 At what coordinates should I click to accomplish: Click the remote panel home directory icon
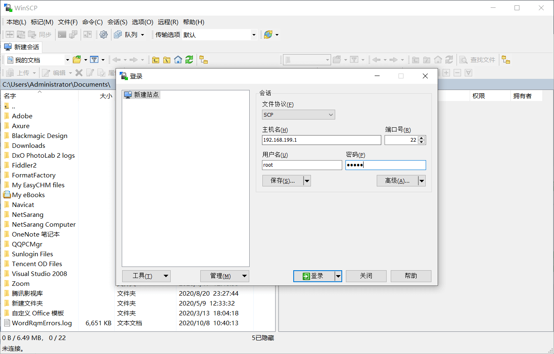click(x=438, y=60)
